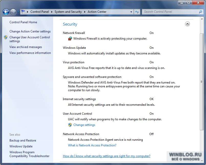Open View performance information
The image size is (206, 165).
pos(30,53)
